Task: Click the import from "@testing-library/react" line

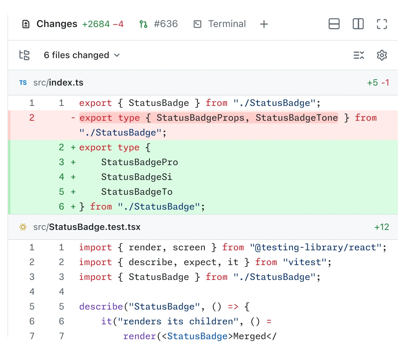Action: pos(203,247)
